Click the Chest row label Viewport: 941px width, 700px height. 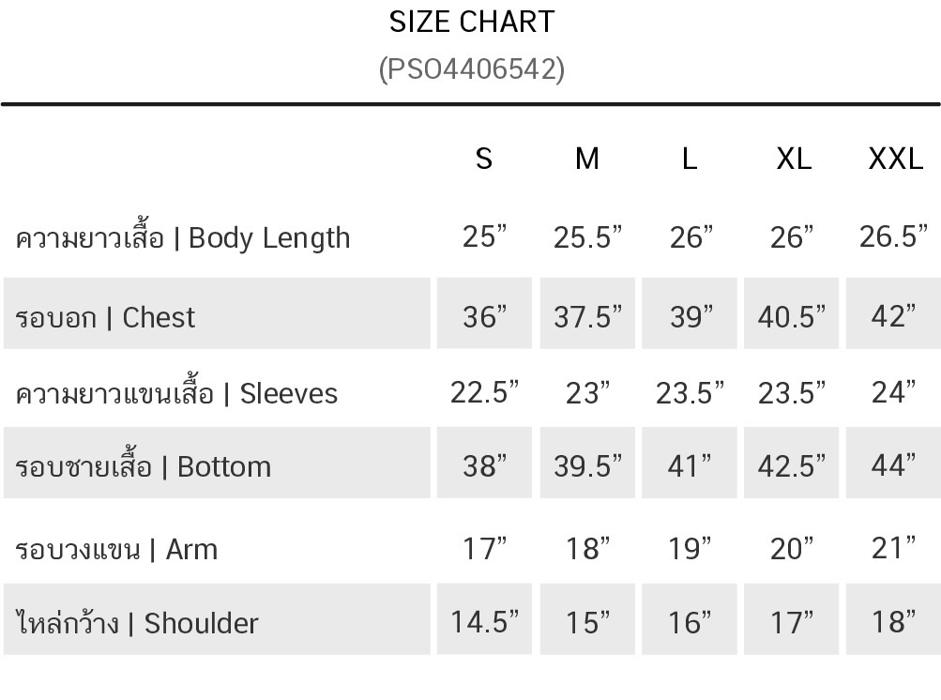point(105,317)
